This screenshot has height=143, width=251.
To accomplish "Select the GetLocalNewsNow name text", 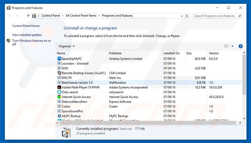I will (74, 102).
